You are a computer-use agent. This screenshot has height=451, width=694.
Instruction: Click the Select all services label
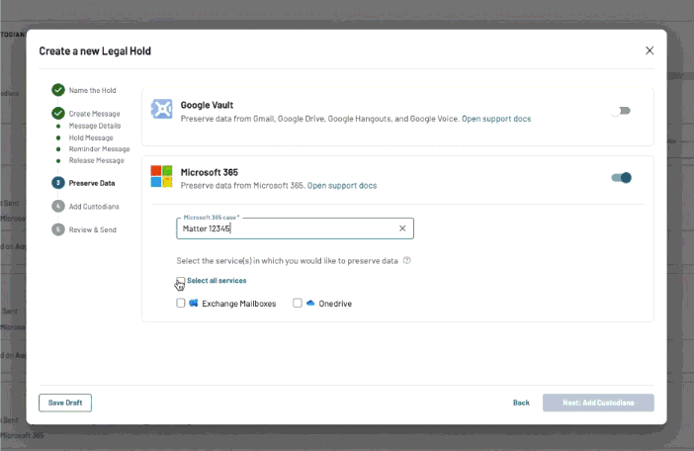click(217, 281)
